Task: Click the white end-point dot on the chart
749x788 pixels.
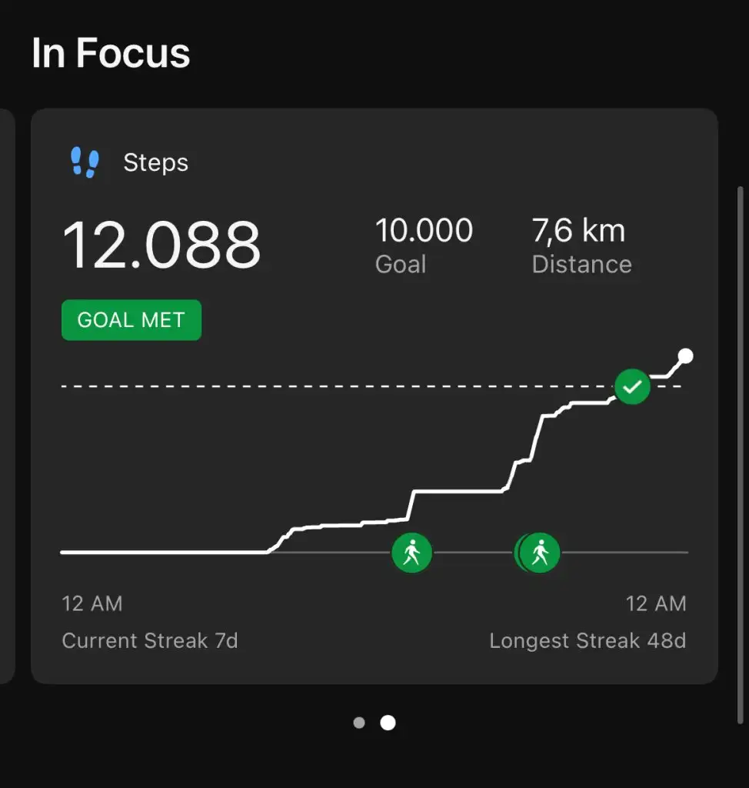Action: point(686,356)
